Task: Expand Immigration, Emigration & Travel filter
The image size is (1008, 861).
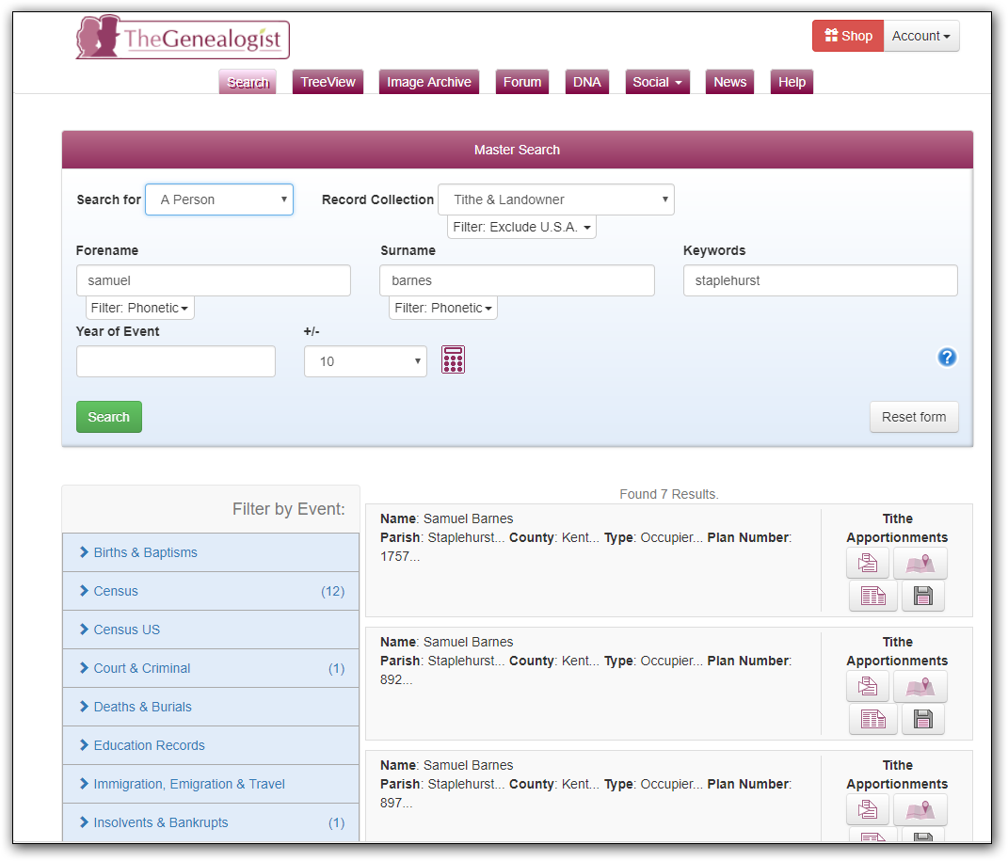Action: click(211, 784)
